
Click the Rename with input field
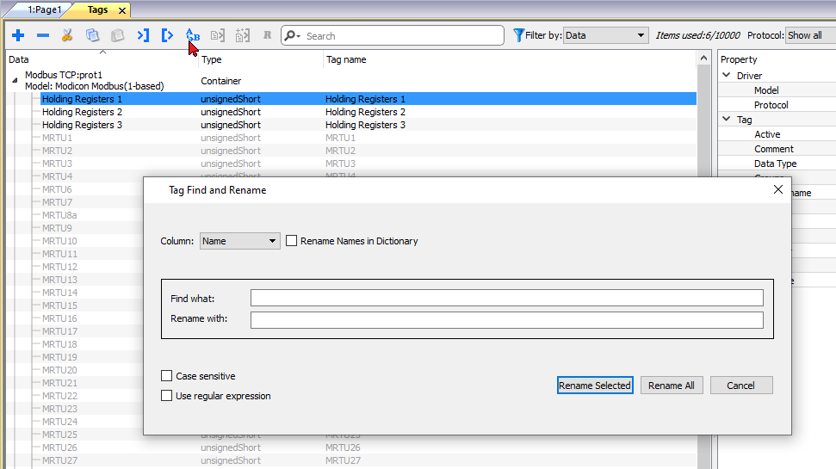[506, 320]
